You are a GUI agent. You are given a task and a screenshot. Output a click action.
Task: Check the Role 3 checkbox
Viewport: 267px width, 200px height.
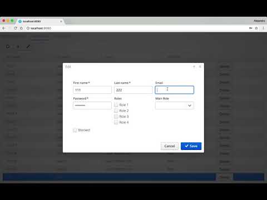coord(116,117)
